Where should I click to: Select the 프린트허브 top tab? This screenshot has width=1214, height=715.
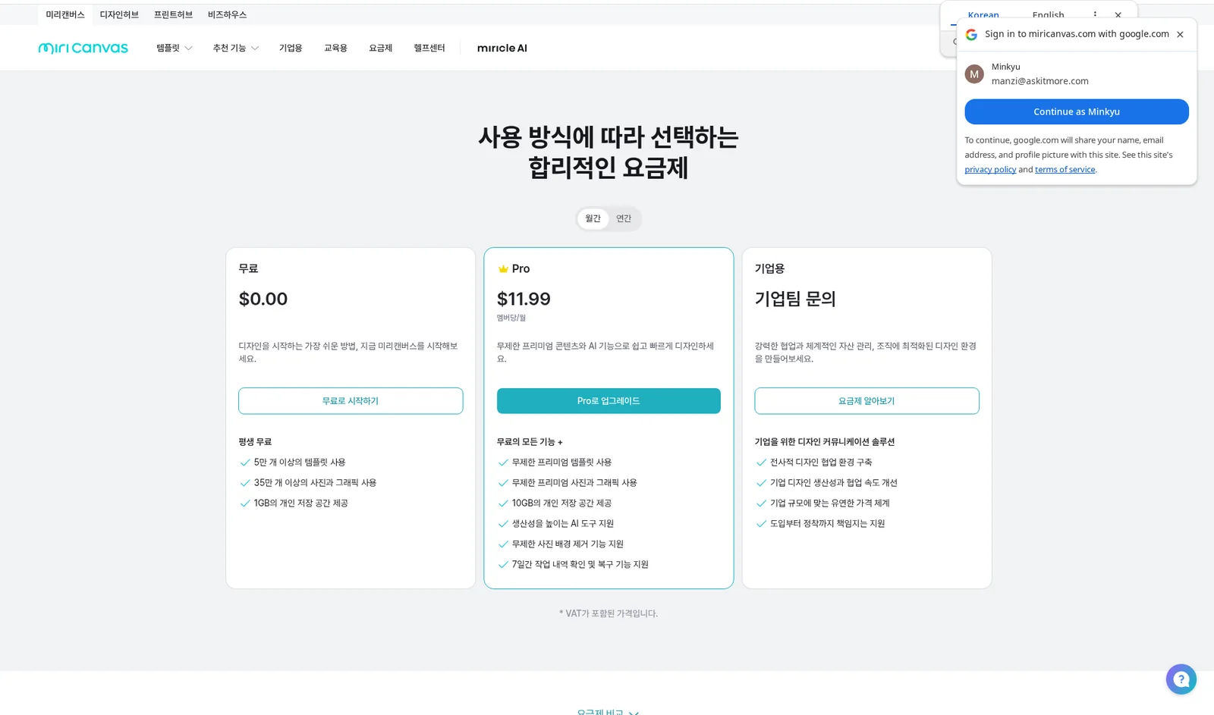coord(173,14)
